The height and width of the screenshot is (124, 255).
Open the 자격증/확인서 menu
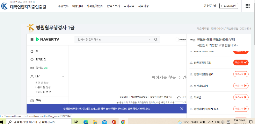pyautogui.click(x=95, y=6)
